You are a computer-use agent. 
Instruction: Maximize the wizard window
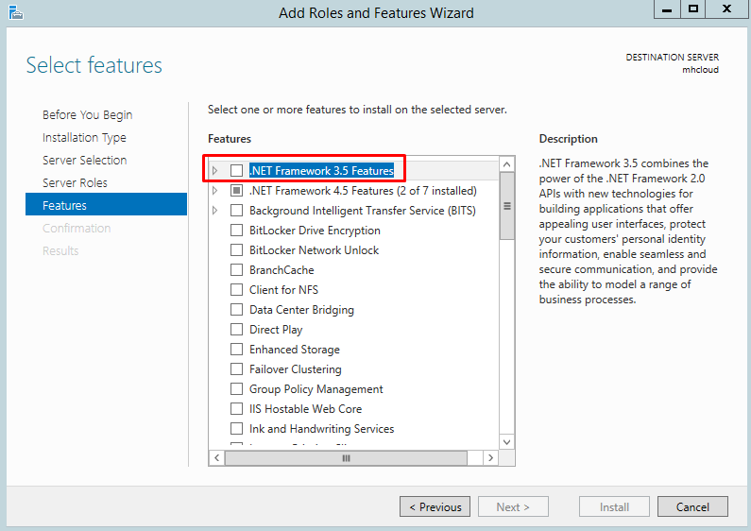(693, 9)
